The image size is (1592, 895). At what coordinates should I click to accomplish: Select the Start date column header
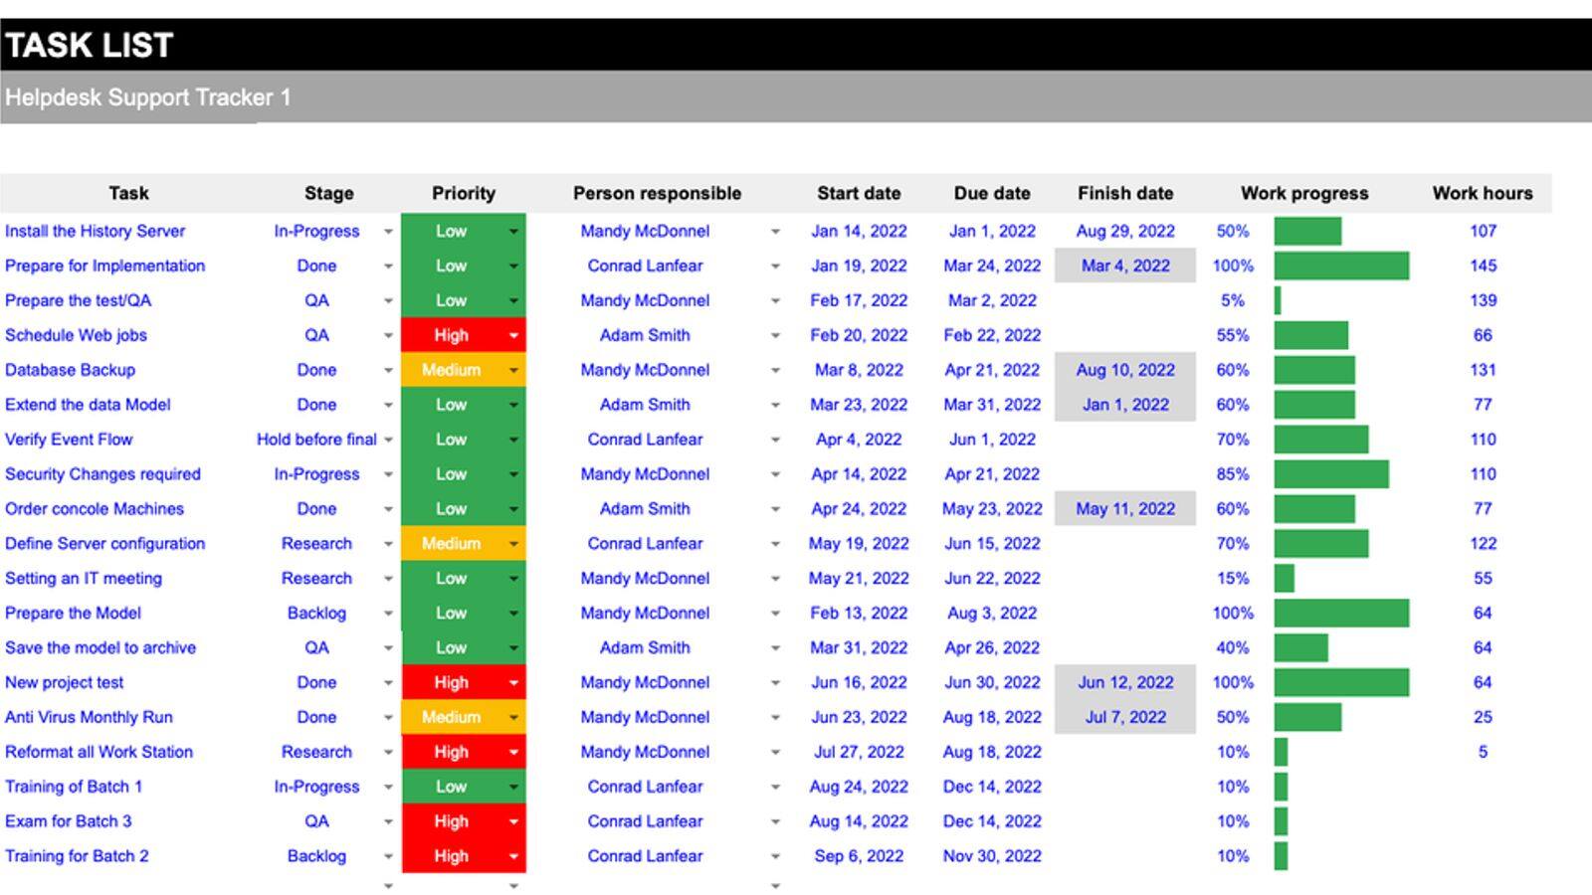(859, 193)
